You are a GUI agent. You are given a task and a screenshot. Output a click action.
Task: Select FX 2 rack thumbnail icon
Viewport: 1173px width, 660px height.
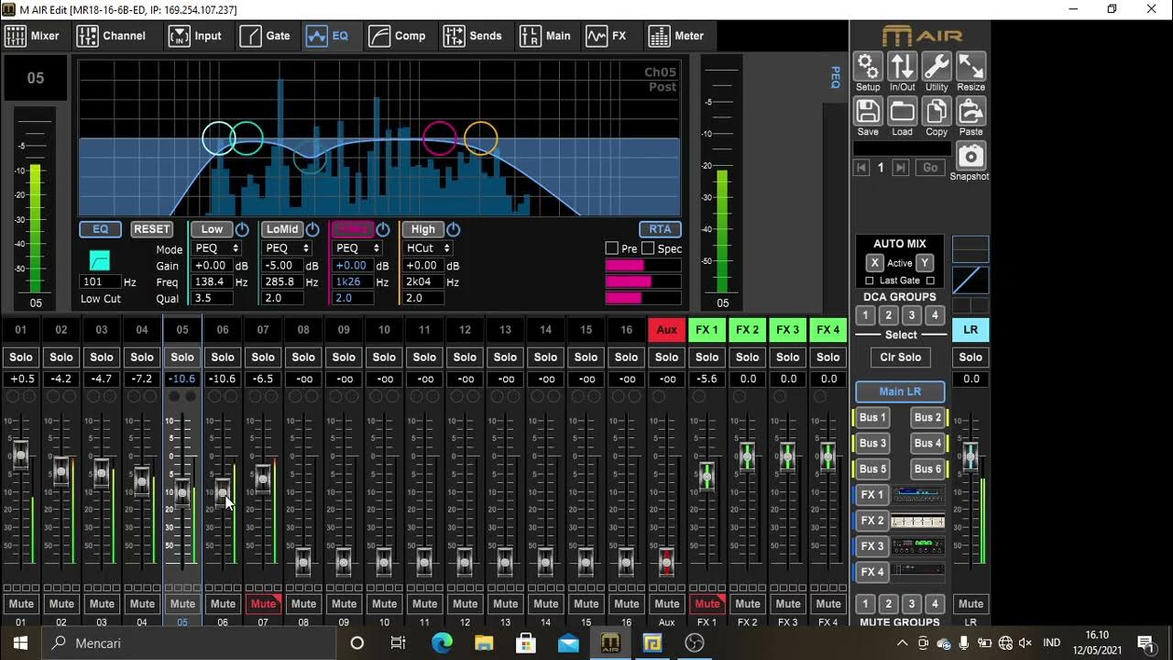[918, 521]
